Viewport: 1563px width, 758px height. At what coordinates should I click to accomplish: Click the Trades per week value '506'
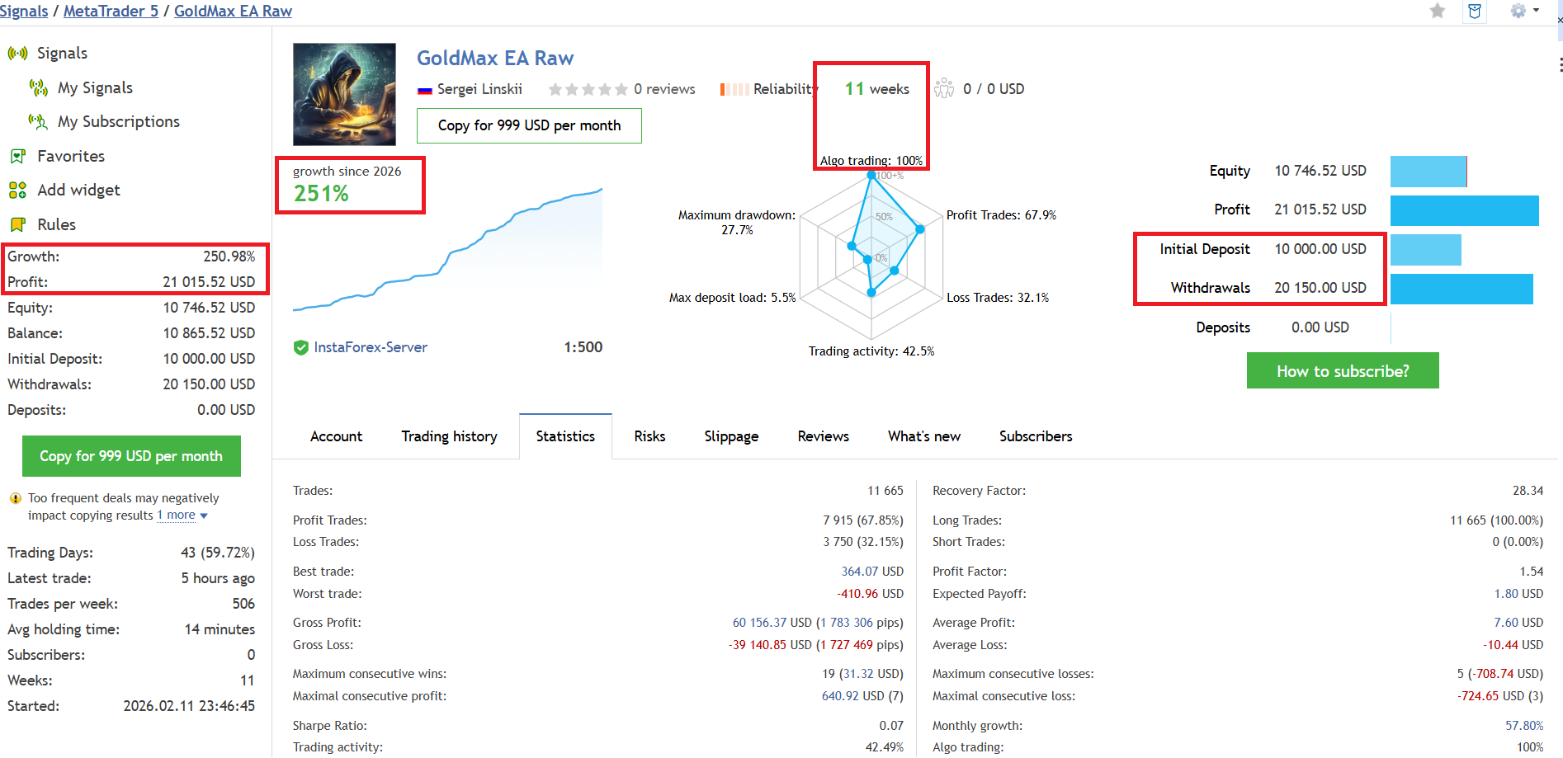click(x=243, y=604)
